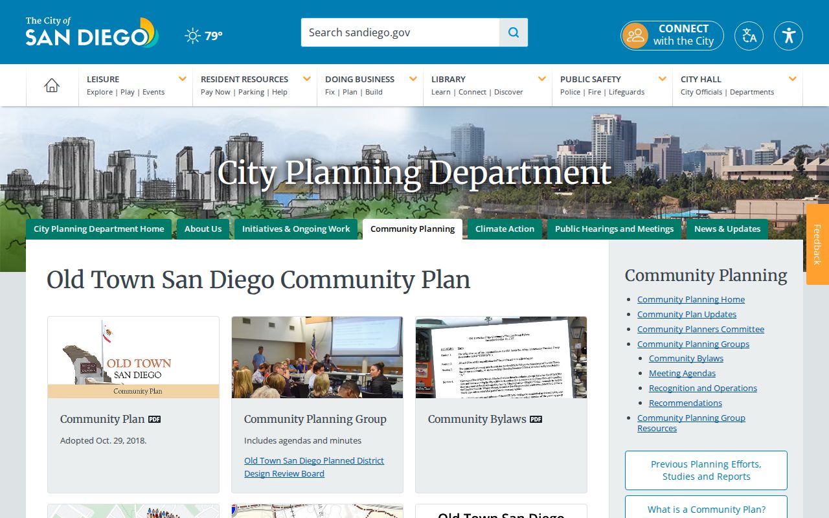The width and height of the screenshot is (829, 518).
Task: Click the RESIDENT RESOURCES menu label
Action: pos(244,79)
